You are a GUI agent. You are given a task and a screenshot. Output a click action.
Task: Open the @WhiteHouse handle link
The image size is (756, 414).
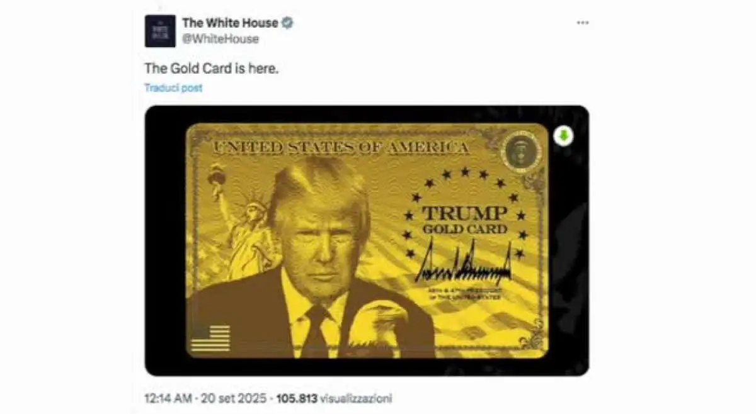coord(220,39)
